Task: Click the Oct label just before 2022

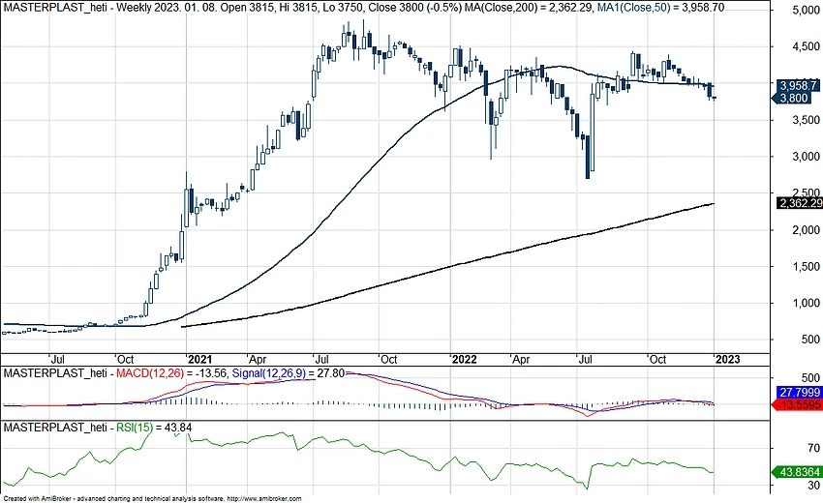Action: [x=388, y=360]
